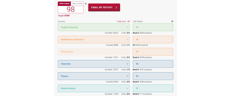Edit the Mathematics Extension 1 mark of 45

point(153,39)
